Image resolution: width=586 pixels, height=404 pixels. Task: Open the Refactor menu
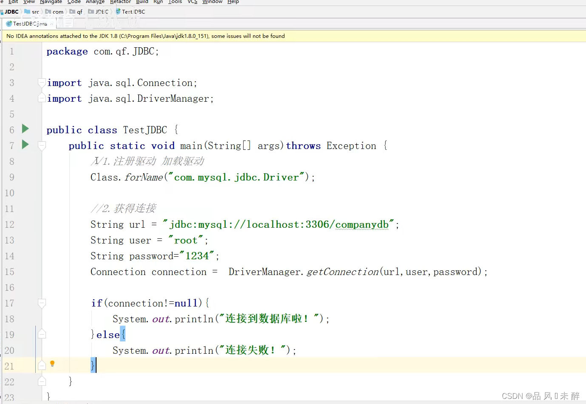click(x=120, y=2)
